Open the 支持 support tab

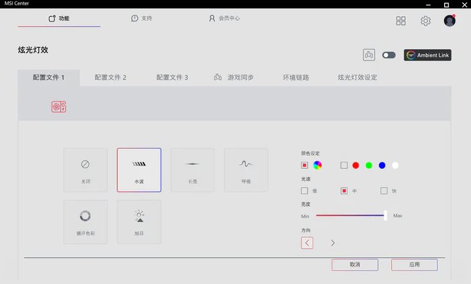pyautogui.click(x=141, y=18)
